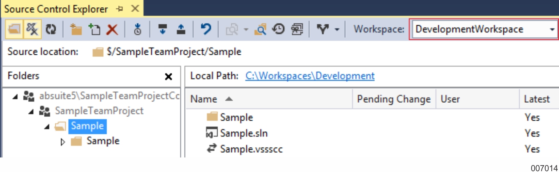This screenshot has height=172, width=559.
Task: Toggle show deleted items icon
Action: (x=32, y=29)
